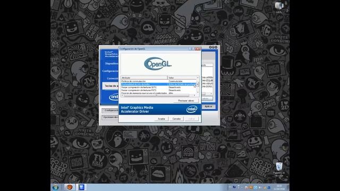Close the Configuración de OpenGL dialog
The width and height of the screenshot is (340, 191).
tap(198, 49)
